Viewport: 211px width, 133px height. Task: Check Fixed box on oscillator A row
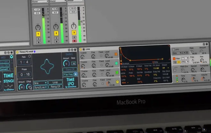(103, 84)
